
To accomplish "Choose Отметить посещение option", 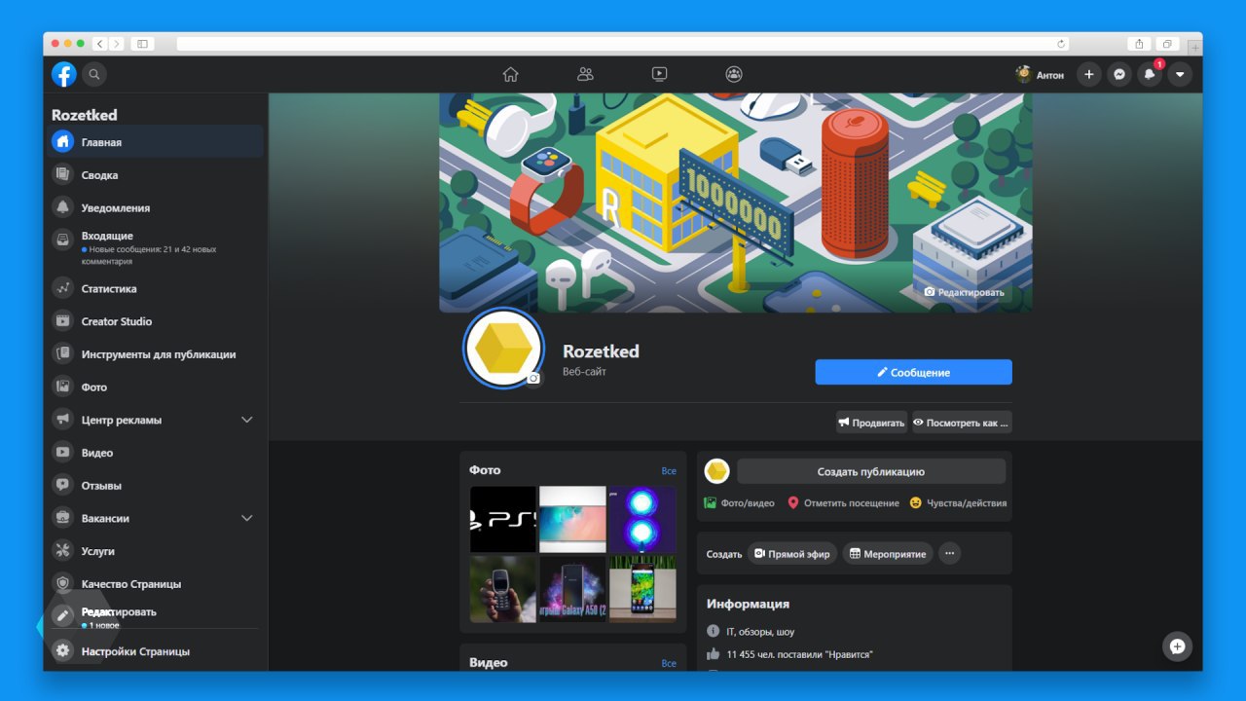I will 843,503.
